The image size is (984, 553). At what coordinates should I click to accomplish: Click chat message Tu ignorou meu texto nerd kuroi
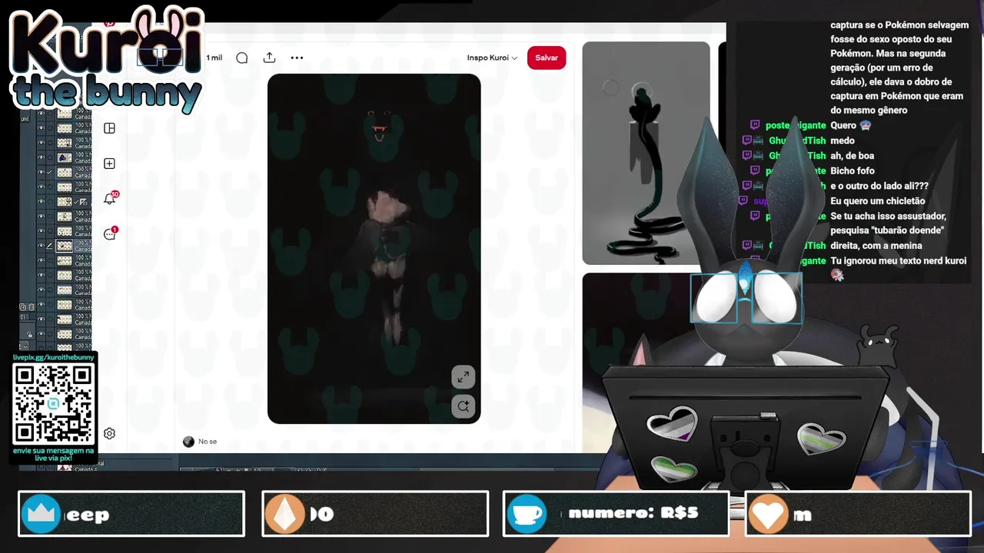tap(899, 261)
